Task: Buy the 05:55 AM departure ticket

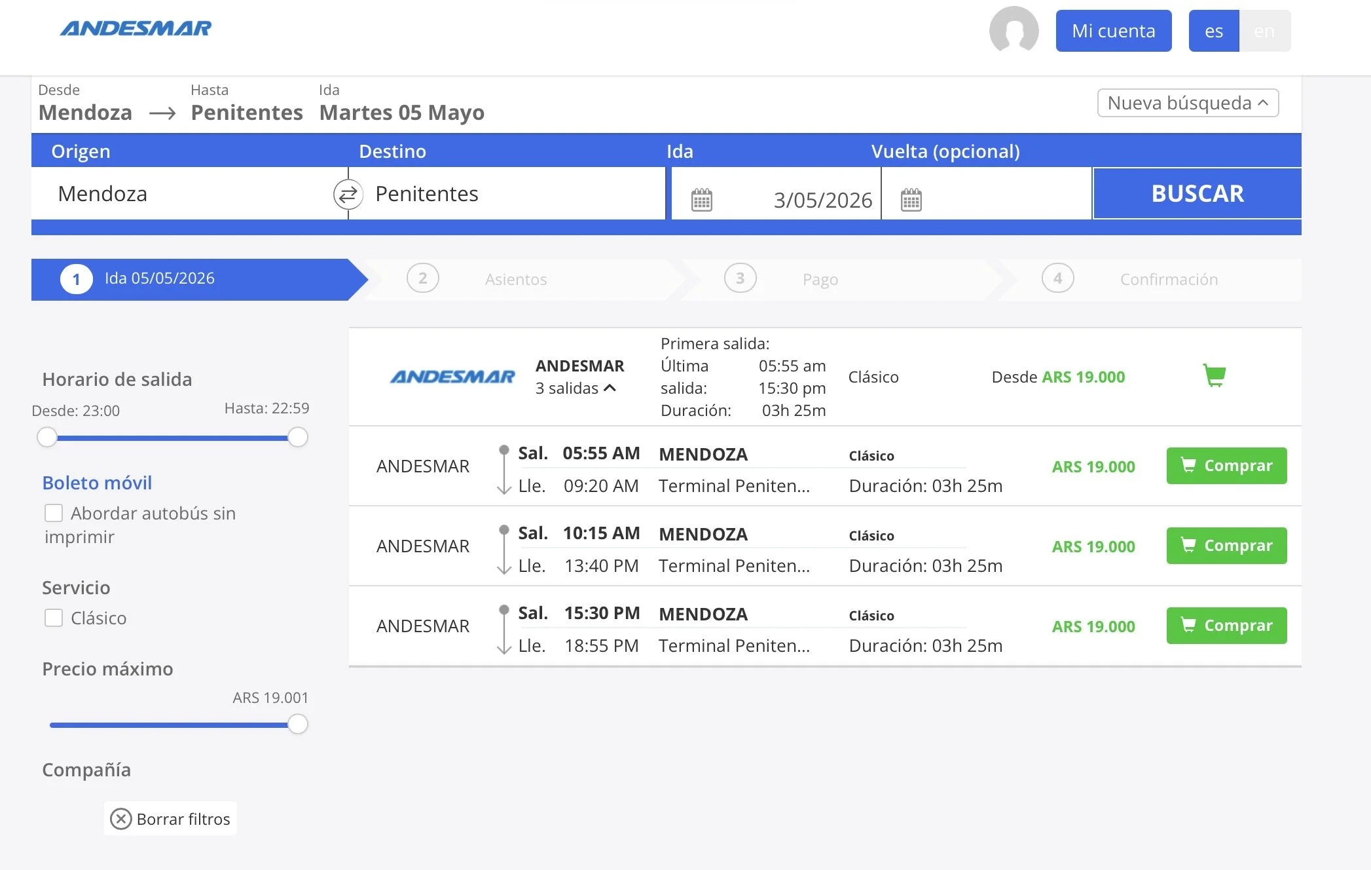Action: [1226, 466]
